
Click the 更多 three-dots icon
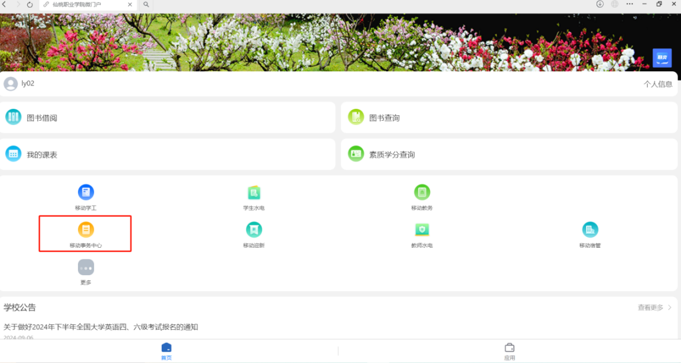86,267
